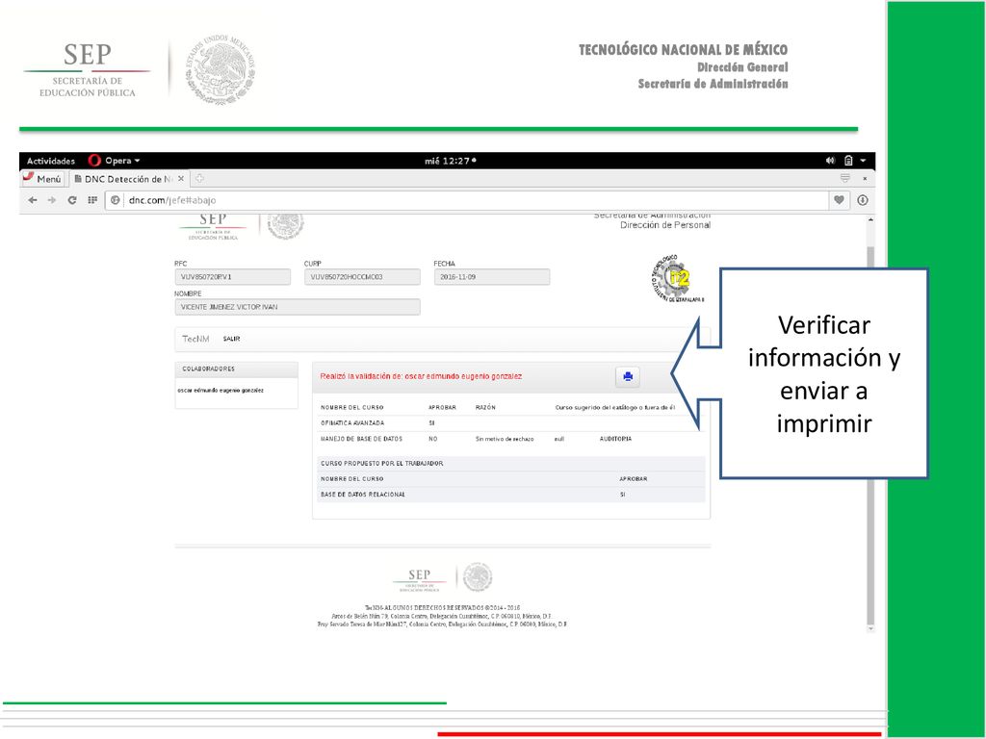Screen dimensions: 986x739
Task: Click 'Curso sugerido del catálogo' column header
Action: pyautogui.click(x=615, y=407)
